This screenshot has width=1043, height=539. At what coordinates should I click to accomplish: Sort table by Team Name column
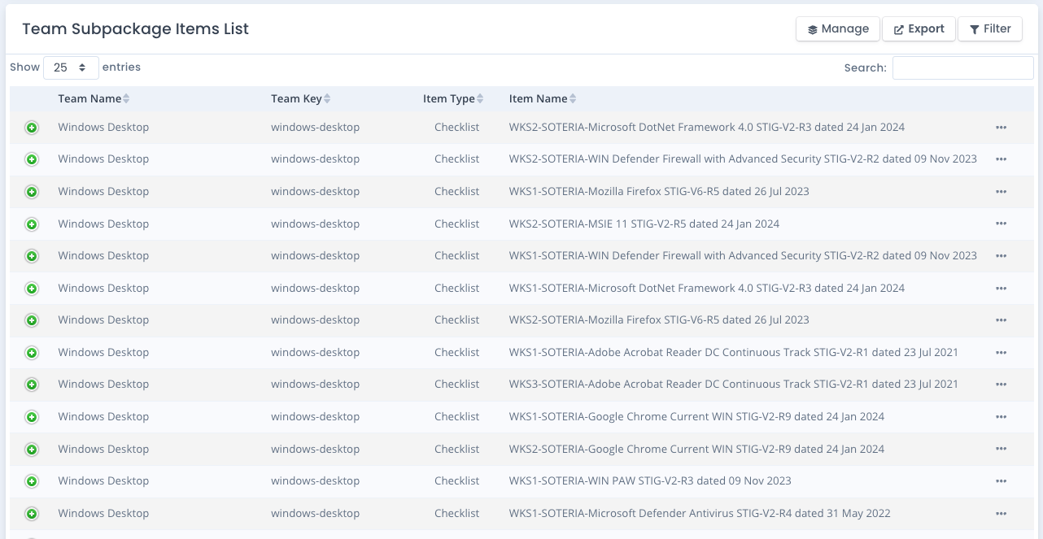[x=94, y=98]
